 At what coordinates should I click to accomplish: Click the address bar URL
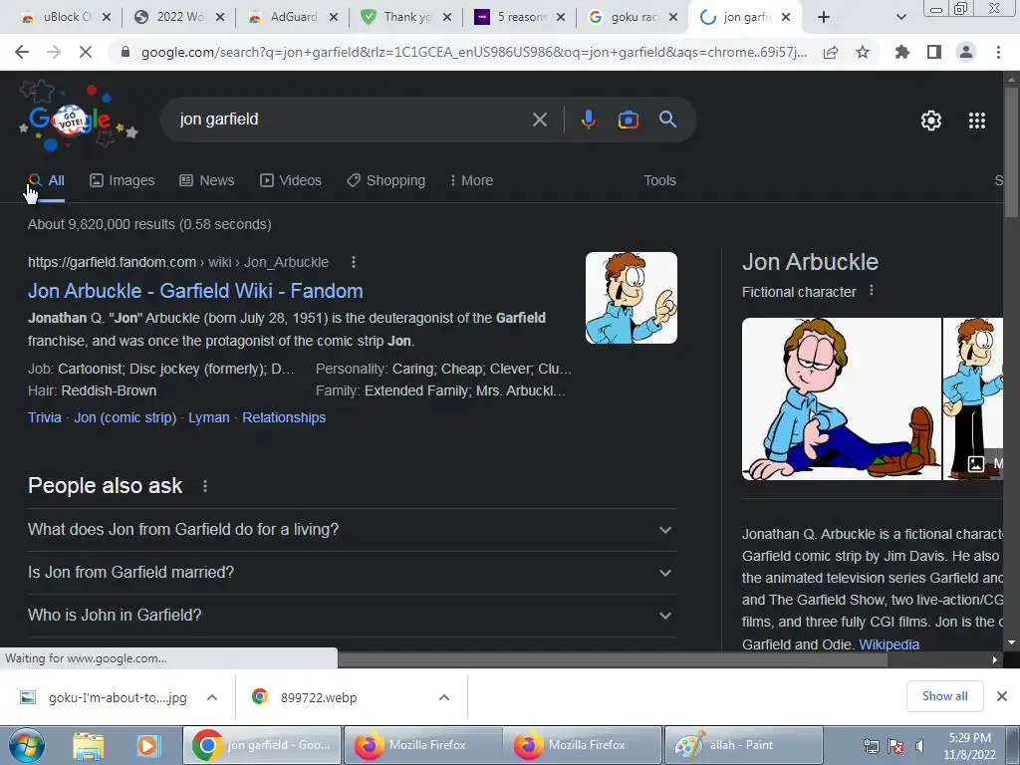pyautogui.click(x=473, y=52)
